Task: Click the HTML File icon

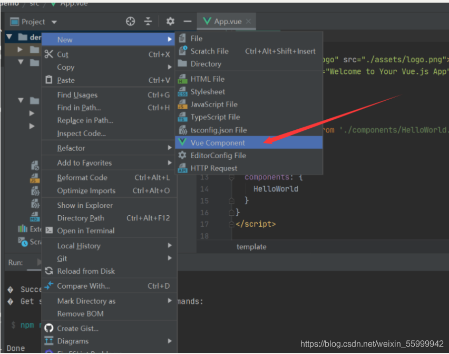Action: pos(182,79)
